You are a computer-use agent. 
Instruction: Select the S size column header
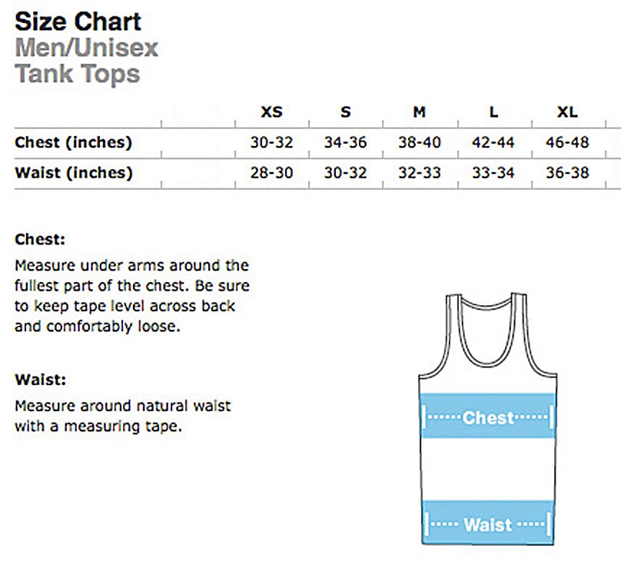(x=346, y=112)
